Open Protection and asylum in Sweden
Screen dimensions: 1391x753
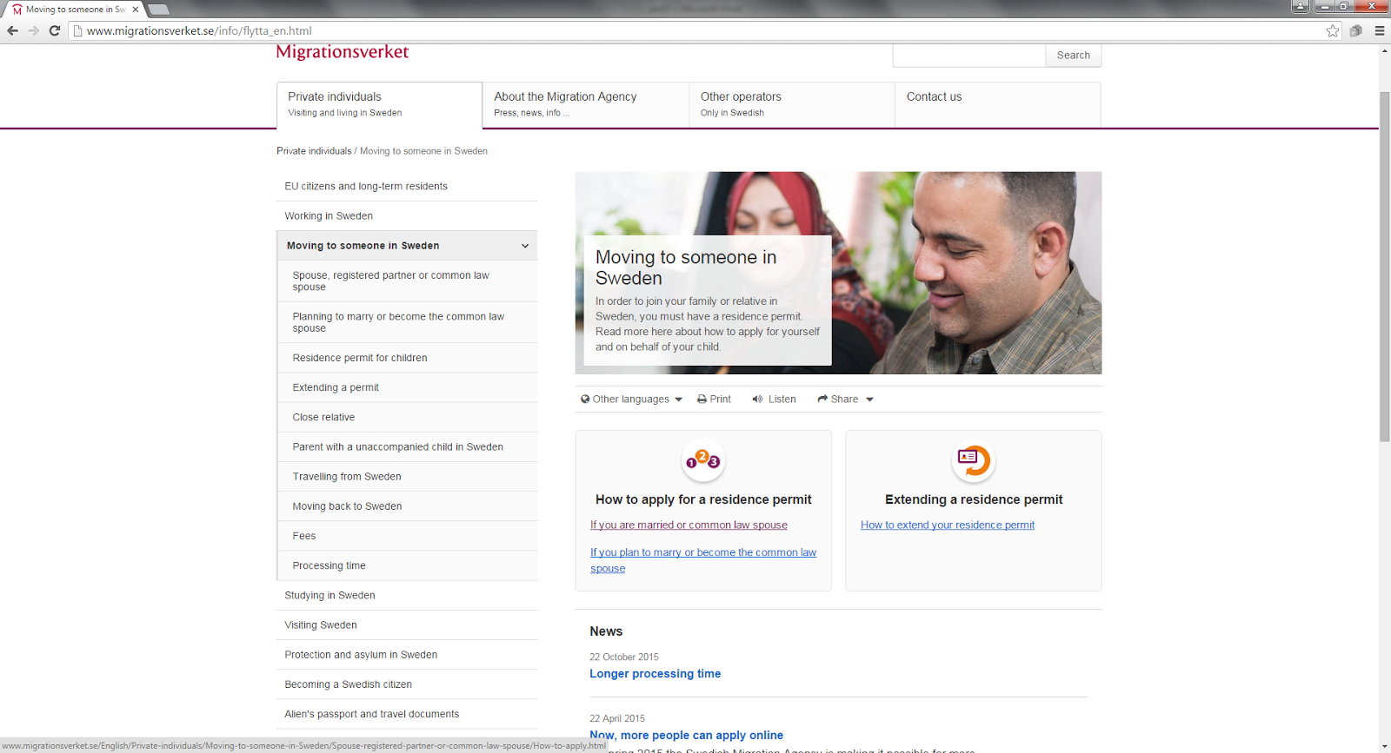pyautogui.click(x=407, y=655)
